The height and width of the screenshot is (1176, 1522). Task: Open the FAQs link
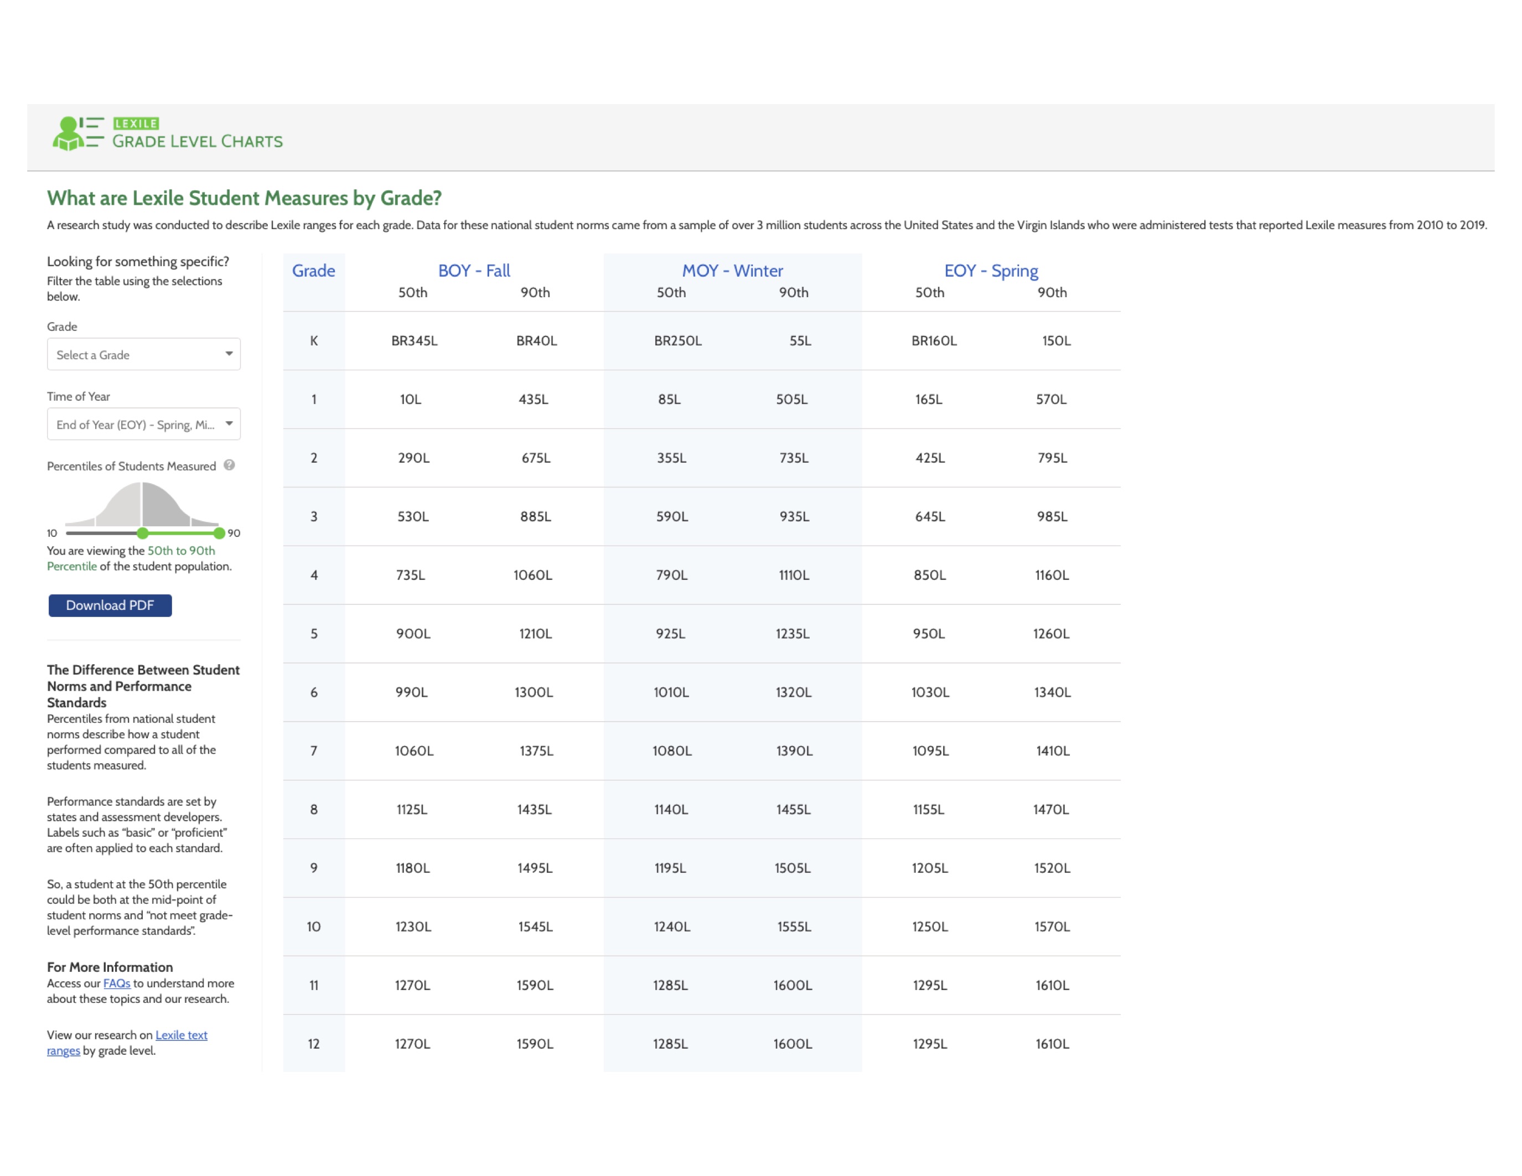[x=116, y=983]
